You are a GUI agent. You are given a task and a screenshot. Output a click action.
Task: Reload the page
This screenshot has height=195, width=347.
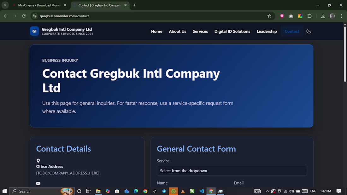point(24,16)
